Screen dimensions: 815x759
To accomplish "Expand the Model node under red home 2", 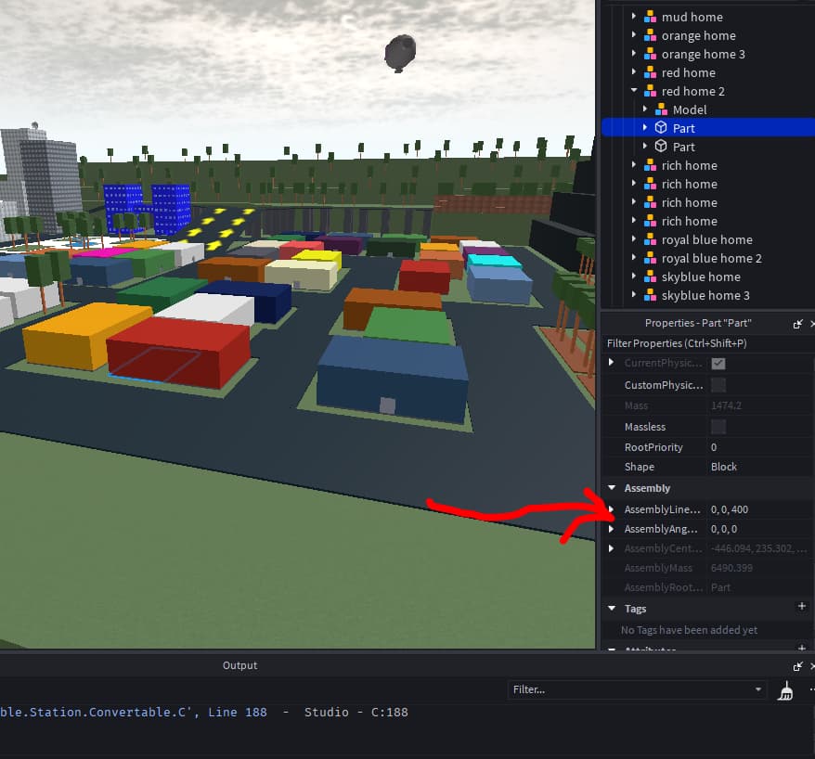I will [x=645, y=109].
